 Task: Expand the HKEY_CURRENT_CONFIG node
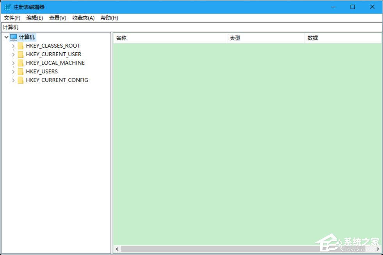13,80
